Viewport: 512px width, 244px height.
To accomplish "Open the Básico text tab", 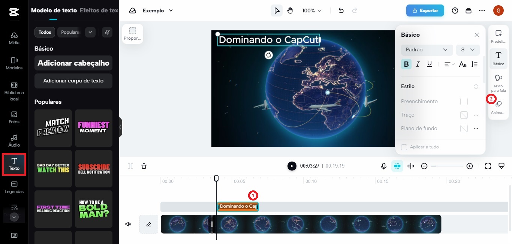I will point(499,59).
